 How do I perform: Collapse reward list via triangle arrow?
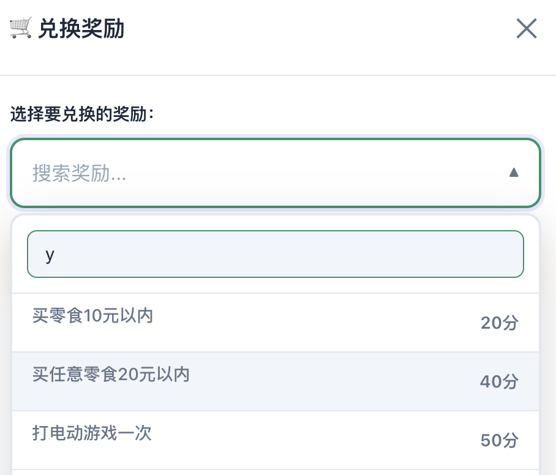tap(514, 173)
